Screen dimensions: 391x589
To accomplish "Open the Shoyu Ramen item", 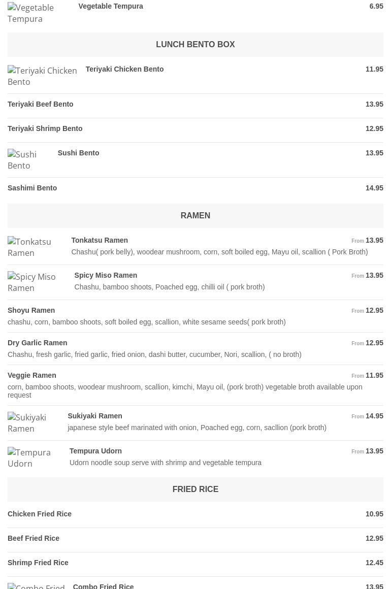I will 31,310.
